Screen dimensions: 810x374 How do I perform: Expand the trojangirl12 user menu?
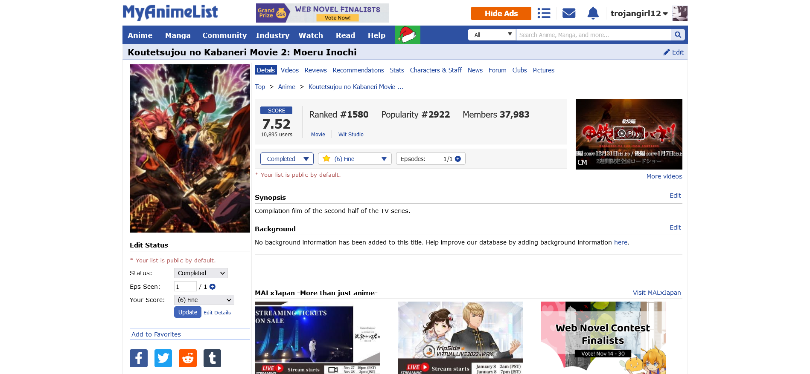pos(639,14)
